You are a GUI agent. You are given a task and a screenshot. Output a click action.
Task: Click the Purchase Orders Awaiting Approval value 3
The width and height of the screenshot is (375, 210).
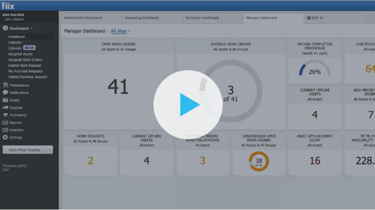202,161
